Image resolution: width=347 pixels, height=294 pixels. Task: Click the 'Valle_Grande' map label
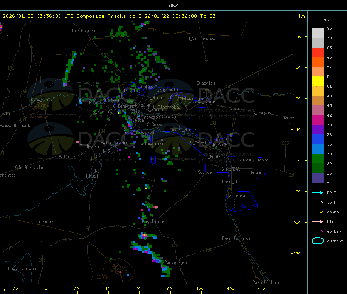pyautogui.click(x=115, y=143)
